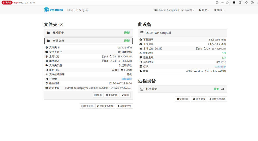Click the 3/3 listeners value
Viewport: 258px width, 141px height.
pyautogui.click(x=224, y=53)
